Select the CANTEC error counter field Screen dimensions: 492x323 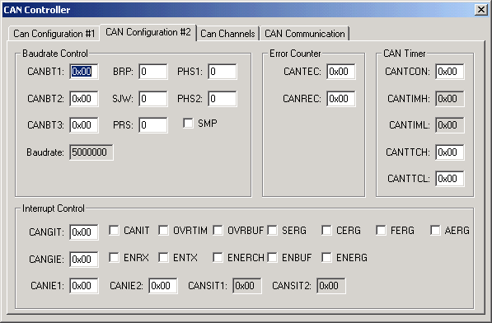[341, 72]
